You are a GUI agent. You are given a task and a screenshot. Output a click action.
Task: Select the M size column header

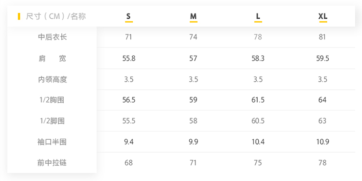tap(193, 16)
